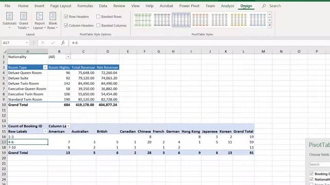Switch to the Power Pivot tab
Viewport: 330px width, 185px height.
(x=189, y=6)
